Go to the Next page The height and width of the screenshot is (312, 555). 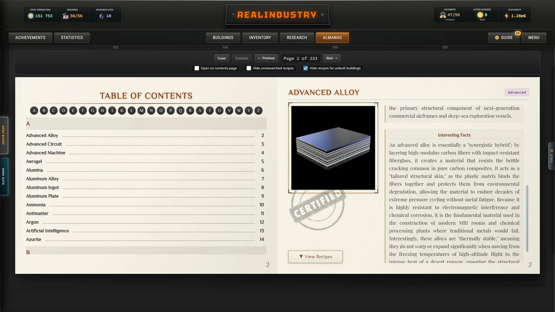pyautogui.click(x=332, y=58)
